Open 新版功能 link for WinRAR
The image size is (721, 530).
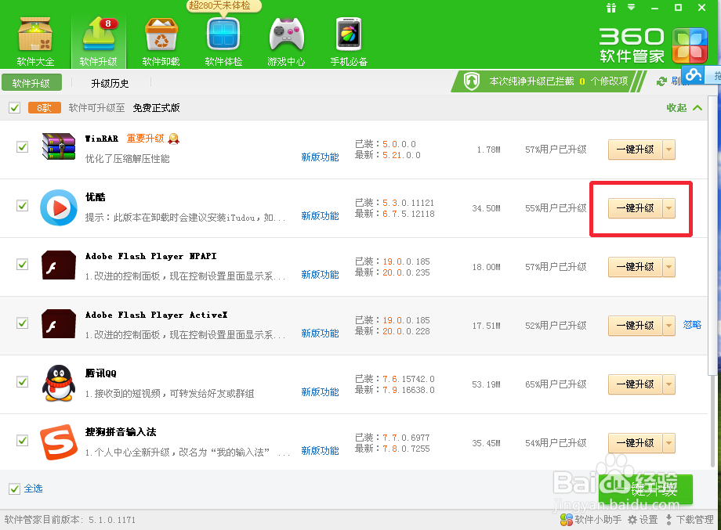pos(320,157)
